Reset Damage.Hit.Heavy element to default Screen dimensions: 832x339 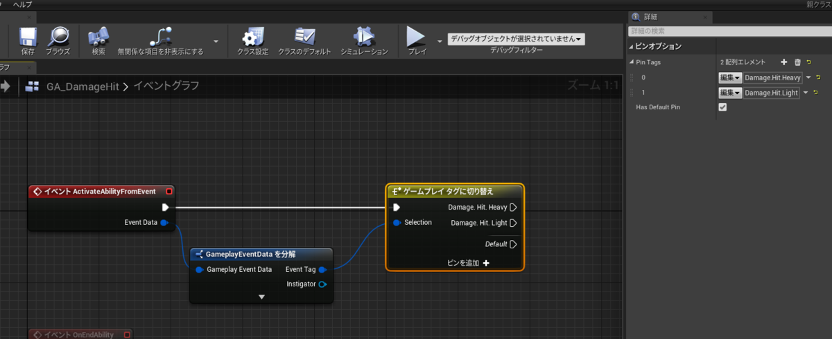point(817,77)
